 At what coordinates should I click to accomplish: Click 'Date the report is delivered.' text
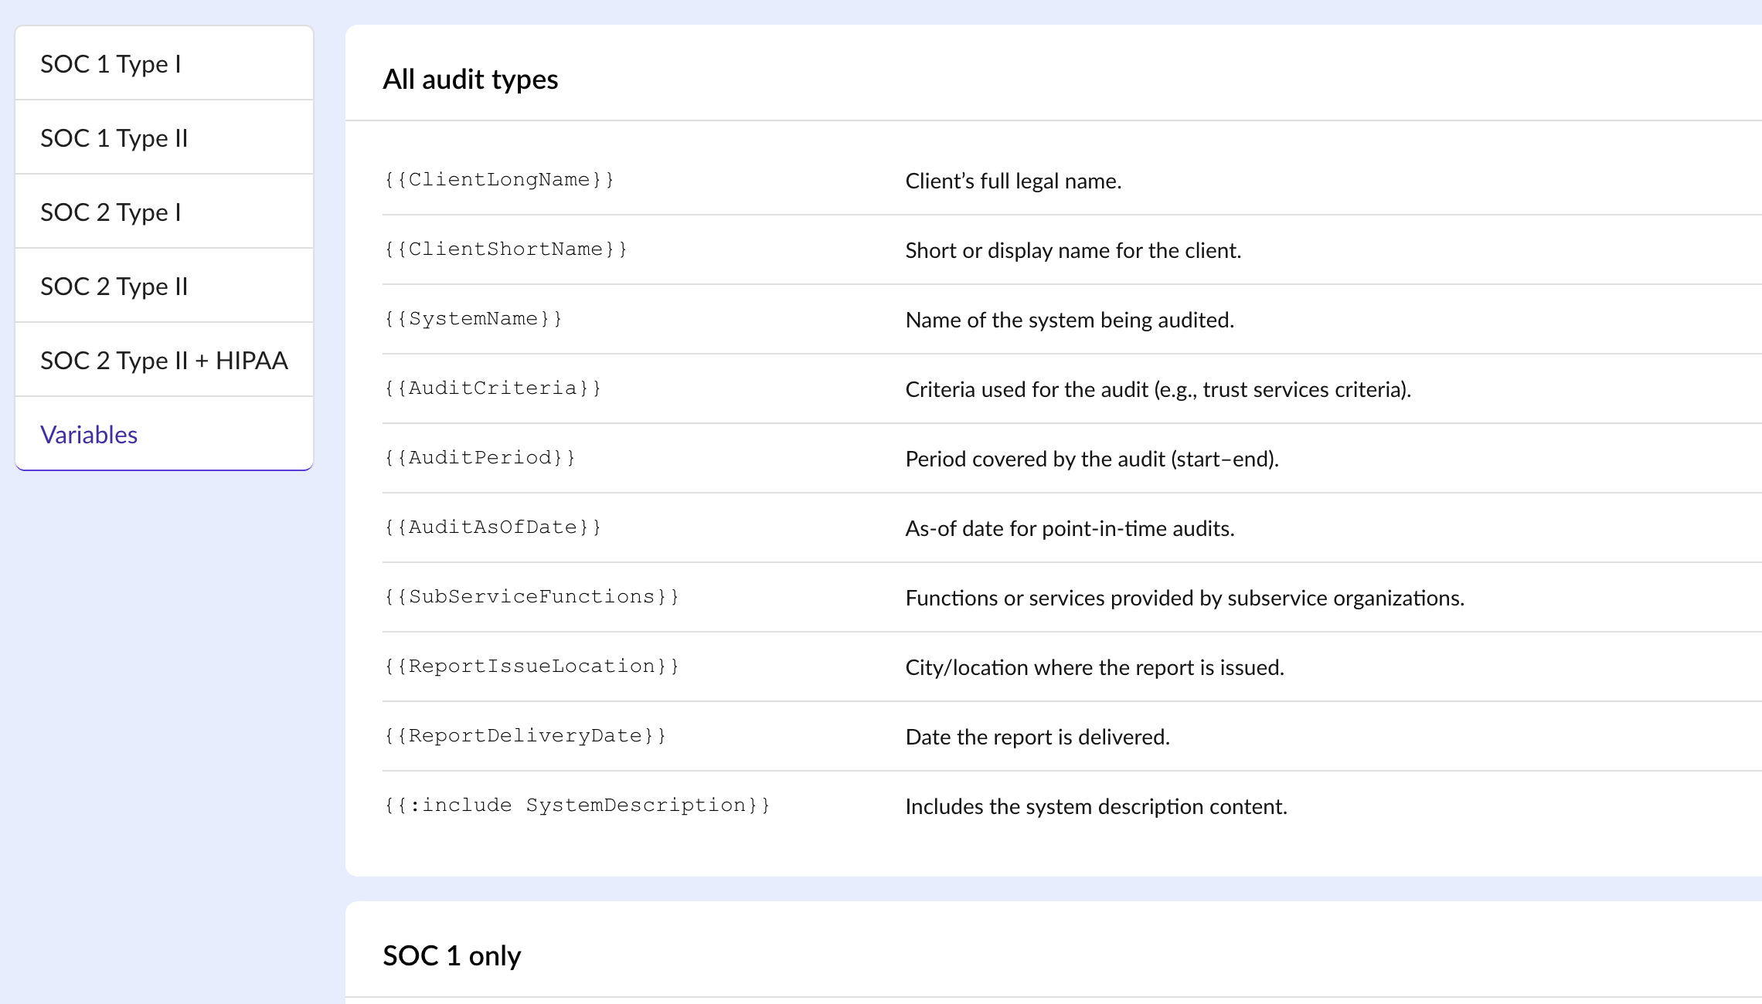[x=1037, y=737]
